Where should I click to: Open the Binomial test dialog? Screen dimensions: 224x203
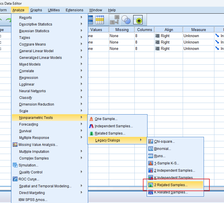162,149
